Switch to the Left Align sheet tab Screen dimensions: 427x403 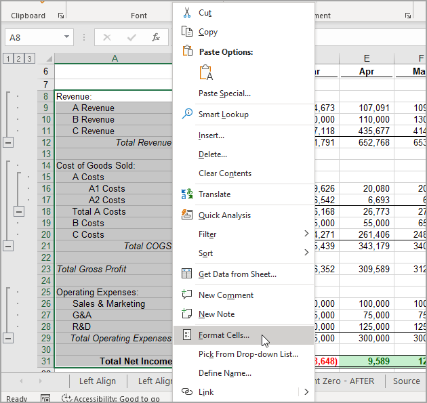[x=97, y=381]
